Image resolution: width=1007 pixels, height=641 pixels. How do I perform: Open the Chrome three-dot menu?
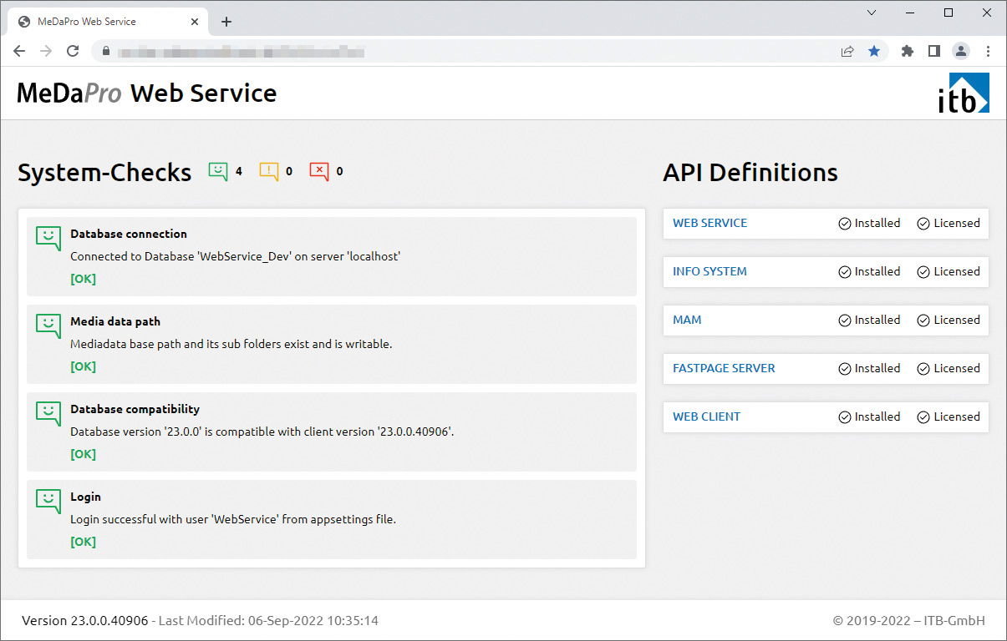[988, 51]
